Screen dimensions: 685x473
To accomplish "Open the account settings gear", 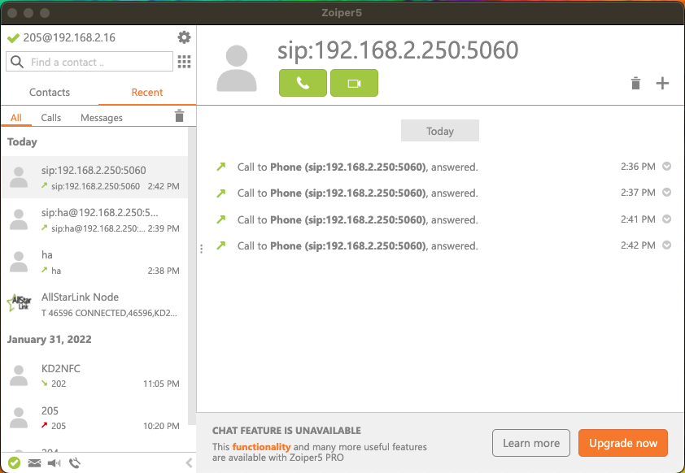I will click(x=183, y=37).
